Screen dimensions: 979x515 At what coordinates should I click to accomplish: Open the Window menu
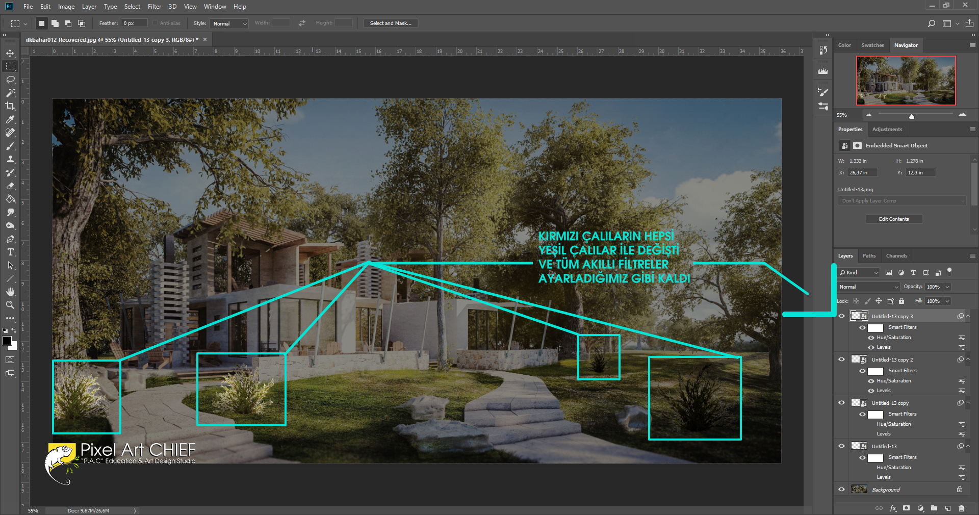[215, 7]
